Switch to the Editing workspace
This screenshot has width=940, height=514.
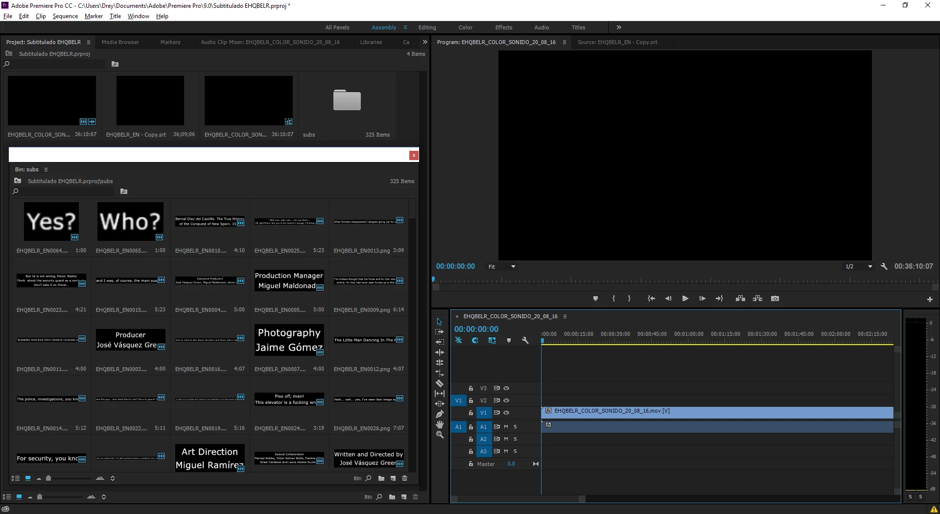coord(427,27)
